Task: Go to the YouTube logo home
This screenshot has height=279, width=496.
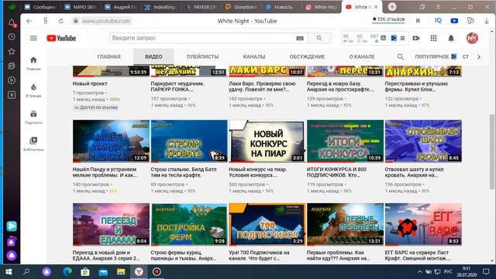Action: (61, 38)
